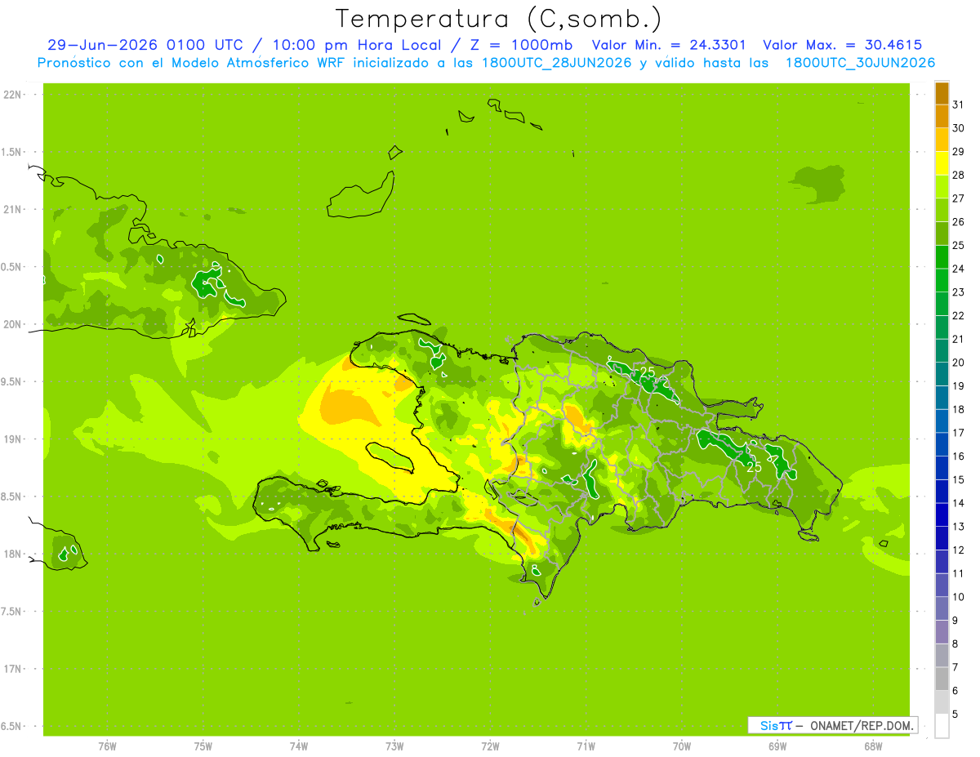980x757 pixels.
Task: Click legend value 24 on the color scale
Action: click(959, 269)
